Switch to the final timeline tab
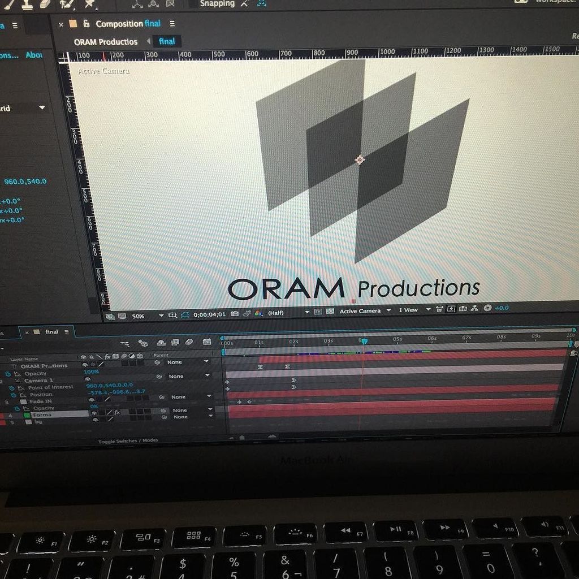579x579 pixels. coord(52,332)
